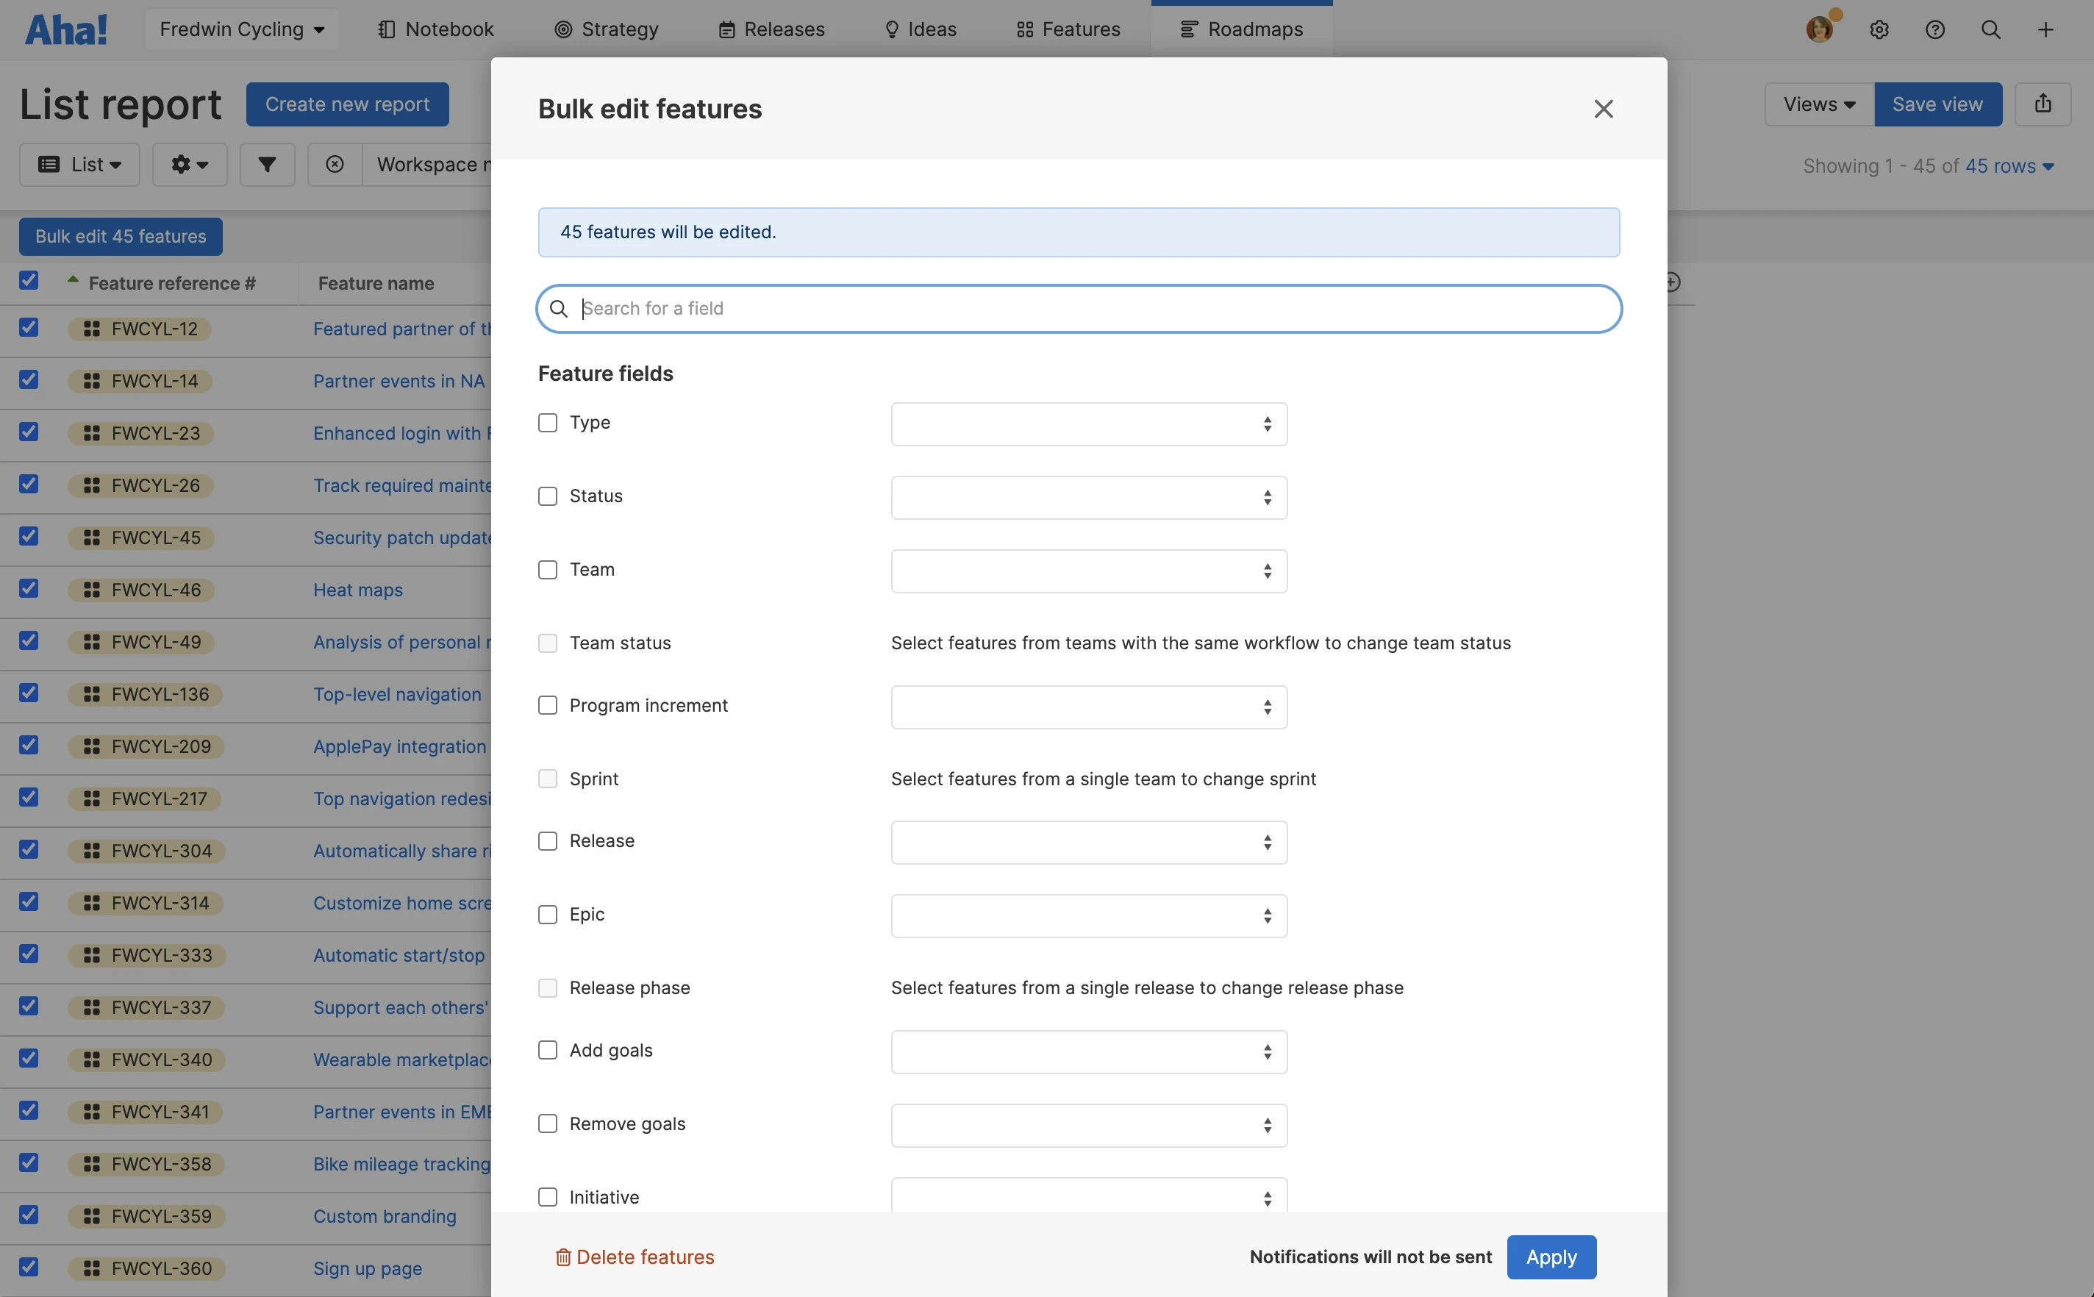Click the Aha! logo
The image size is (2094, 1297).
(66, 30)
